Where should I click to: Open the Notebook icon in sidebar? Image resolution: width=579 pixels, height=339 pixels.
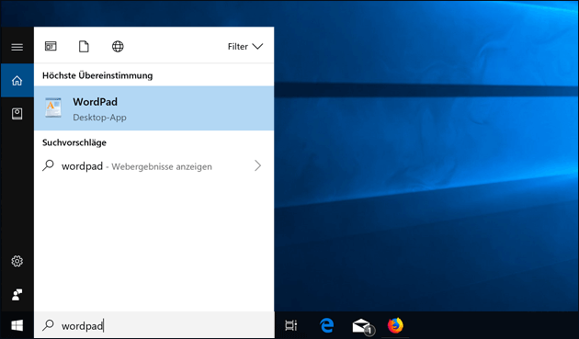click(17, 113)
